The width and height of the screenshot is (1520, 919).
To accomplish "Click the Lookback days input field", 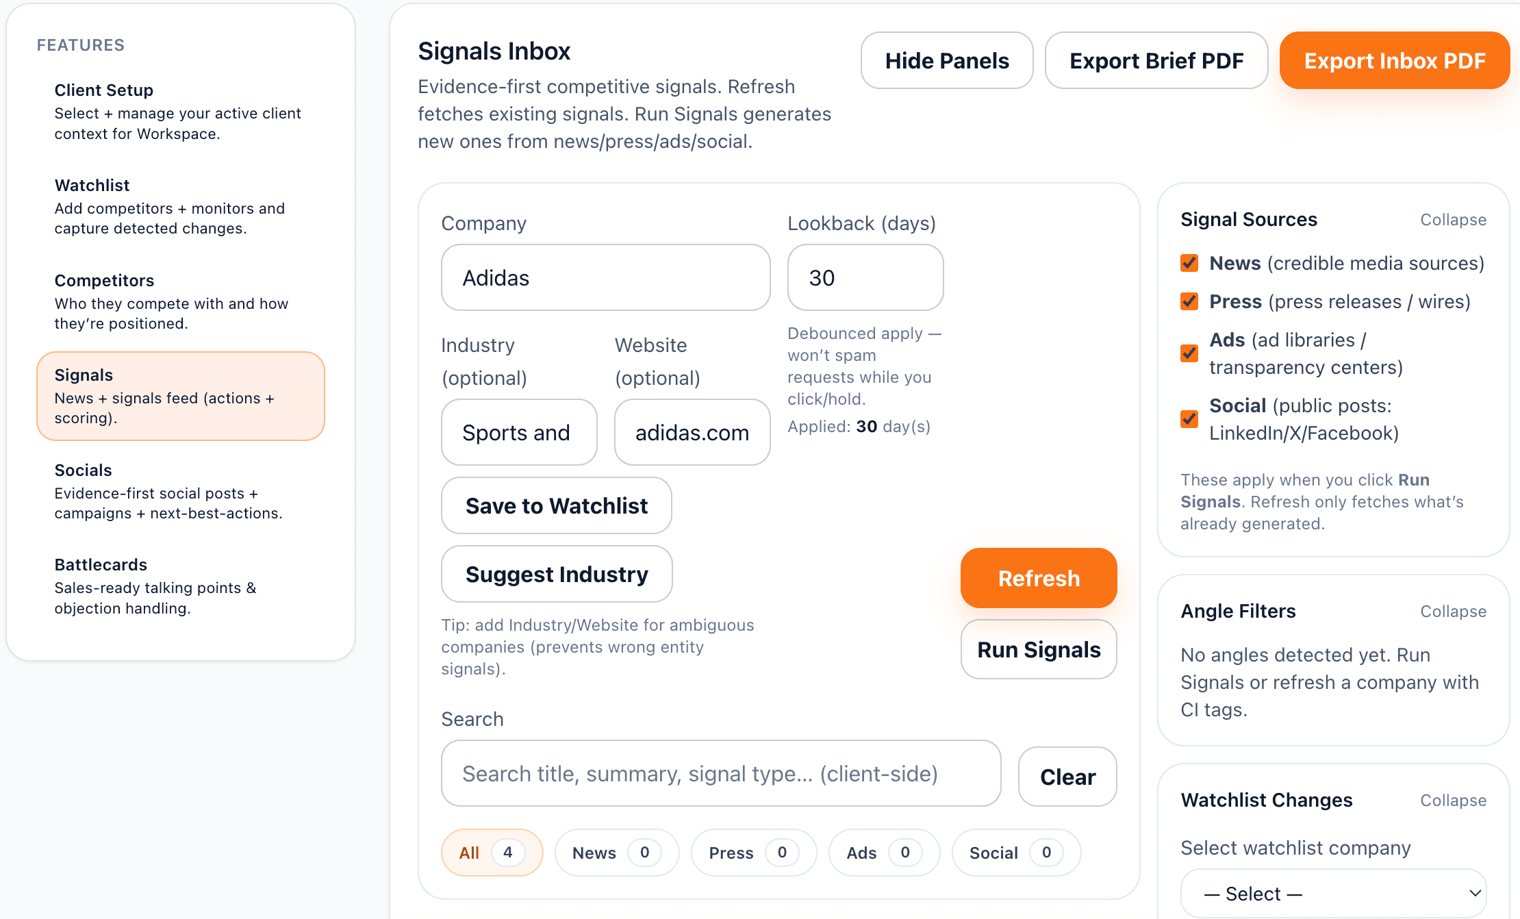I will [x=865, y=277].
